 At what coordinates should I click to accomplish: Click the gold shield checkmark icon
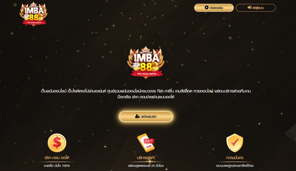(x=235, y=143)
